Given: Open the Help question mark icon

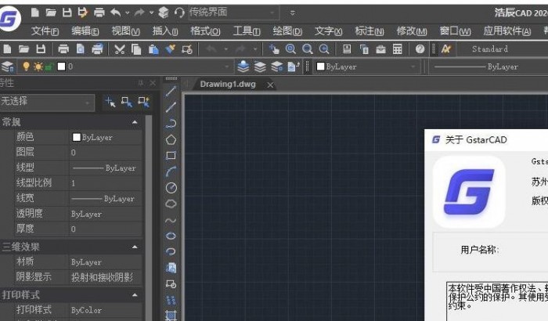Looking at the screenshot, I should point(420,49).
